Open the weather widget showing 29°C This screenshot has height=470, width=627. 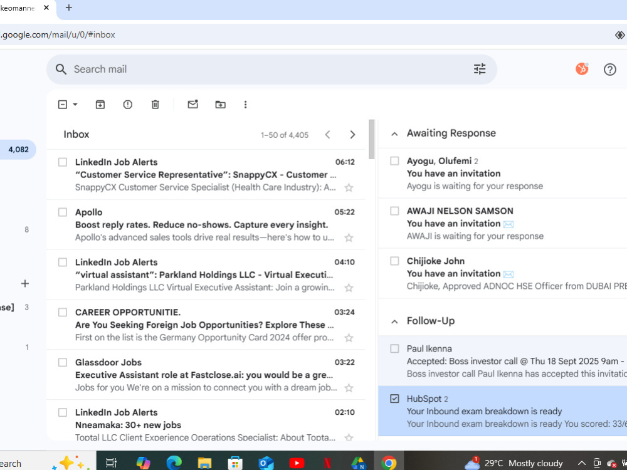coord(515,463)
